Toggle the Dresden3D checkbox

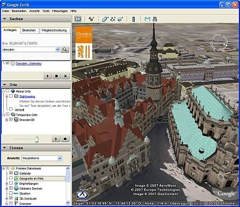coord(11,119)
